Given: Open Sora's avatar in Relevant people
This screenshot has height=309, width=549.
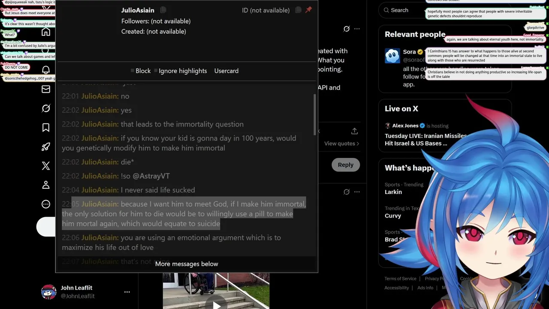Looking at the screenshot, I should click(x=392, y=56).
